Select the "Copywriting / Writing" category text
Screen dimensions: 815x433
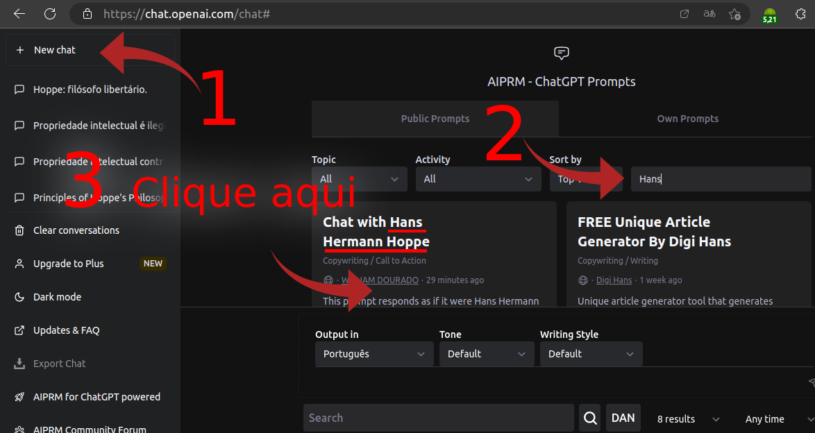pyautogui.click(x=617, y=260)
